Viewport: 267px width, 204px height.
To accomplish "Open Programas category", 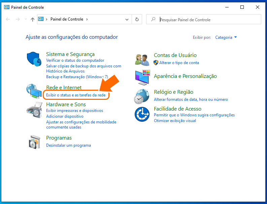I will click(59, 138).
